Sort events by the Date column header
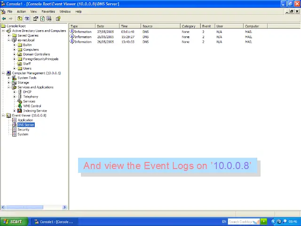Viewport: 301px width, 226px height. [x=107, y=26]
